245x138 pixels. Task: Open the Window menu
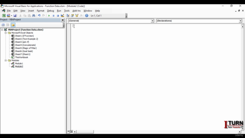tap(88, 11)
